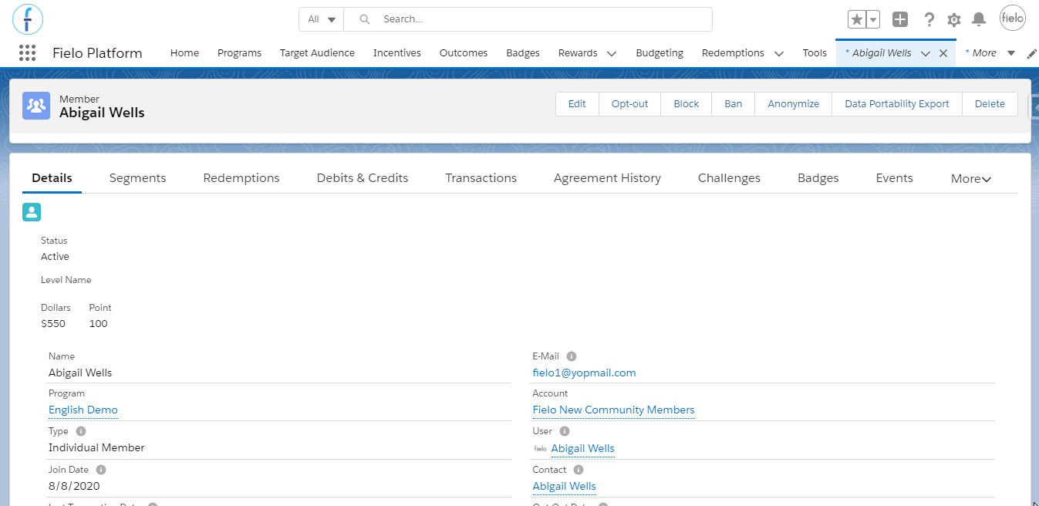Click the Anonymize button
1039x506 pixels.
(793, 104)
